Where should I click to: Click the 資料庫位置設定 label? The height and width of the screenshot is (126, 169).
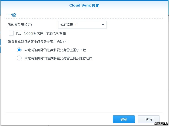[x=20, y=25]
